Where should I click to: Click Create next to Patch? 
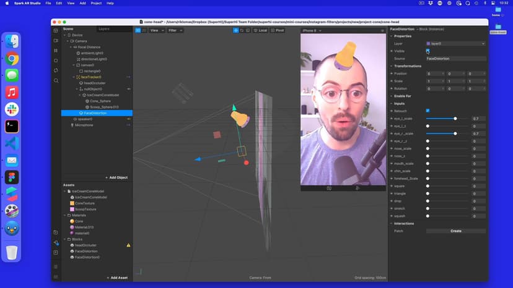(456, 231)
